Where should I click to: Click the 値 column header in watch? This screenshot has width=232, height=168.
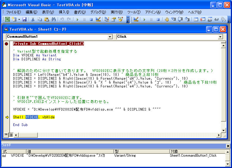pyautogui.click(x=70, y=151)
